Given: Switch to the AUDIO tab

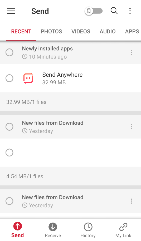Looking at the screenshot, I should (x=108, y=32).
